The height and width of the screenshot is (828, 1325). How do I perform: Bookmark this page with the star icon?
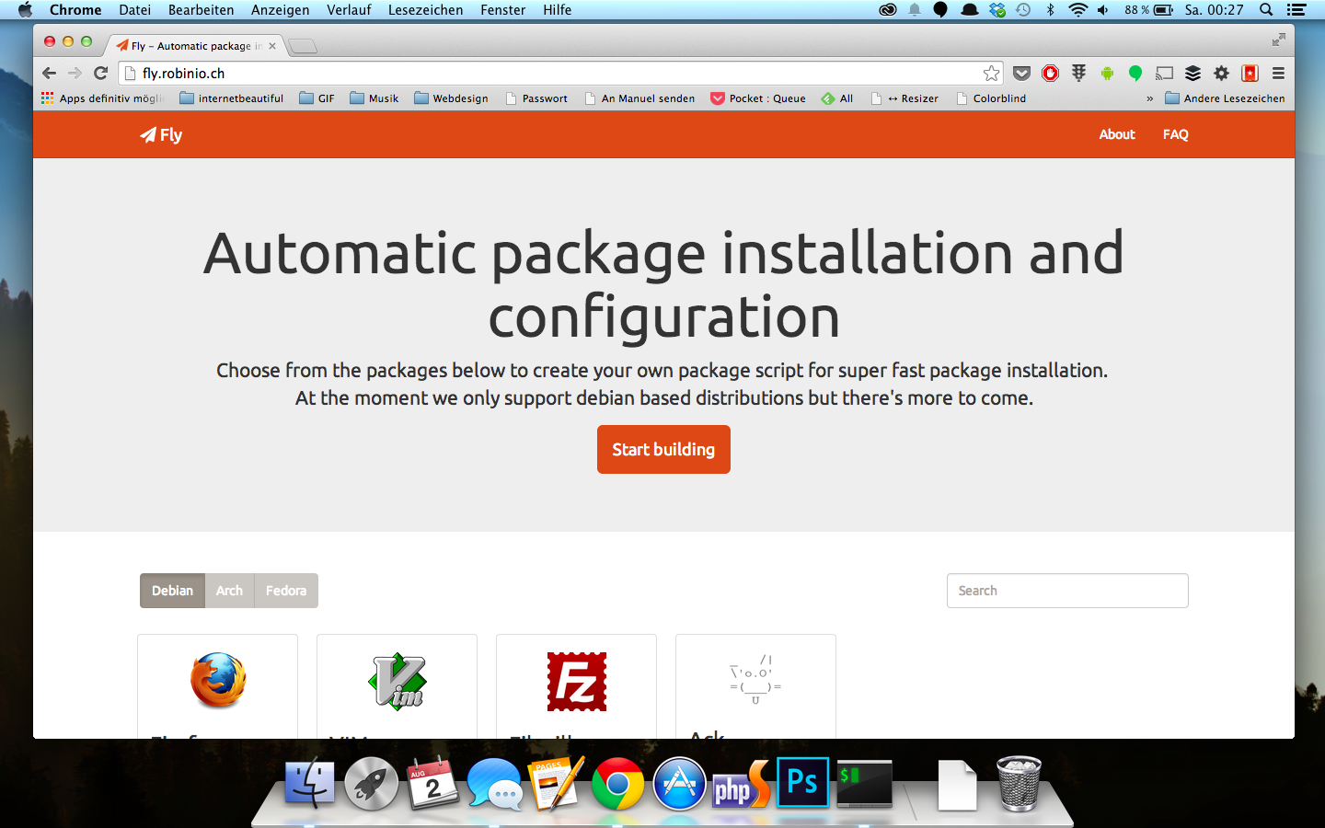point(991,74)
